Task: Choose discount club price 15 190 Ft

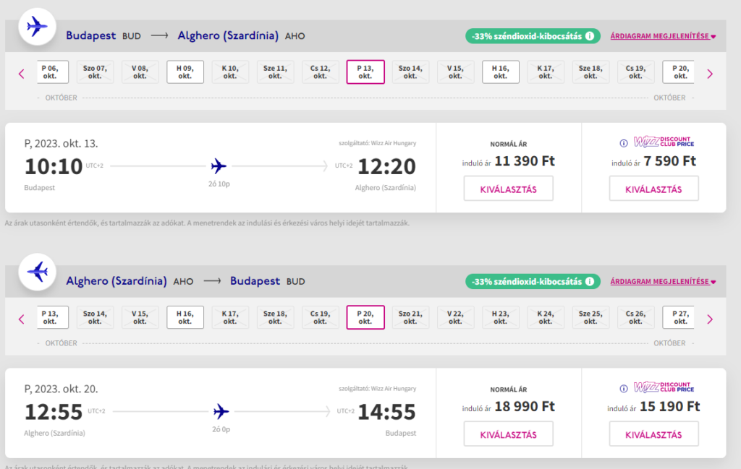Action: pyautogui.click(x=653, y=434)
